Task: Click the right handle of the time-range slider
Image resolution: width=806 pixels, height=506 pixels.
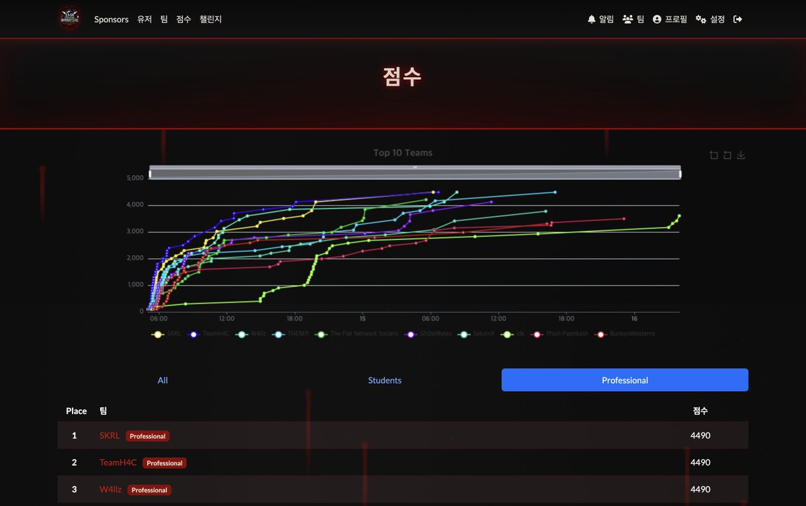Action: (x=680, y=174)
